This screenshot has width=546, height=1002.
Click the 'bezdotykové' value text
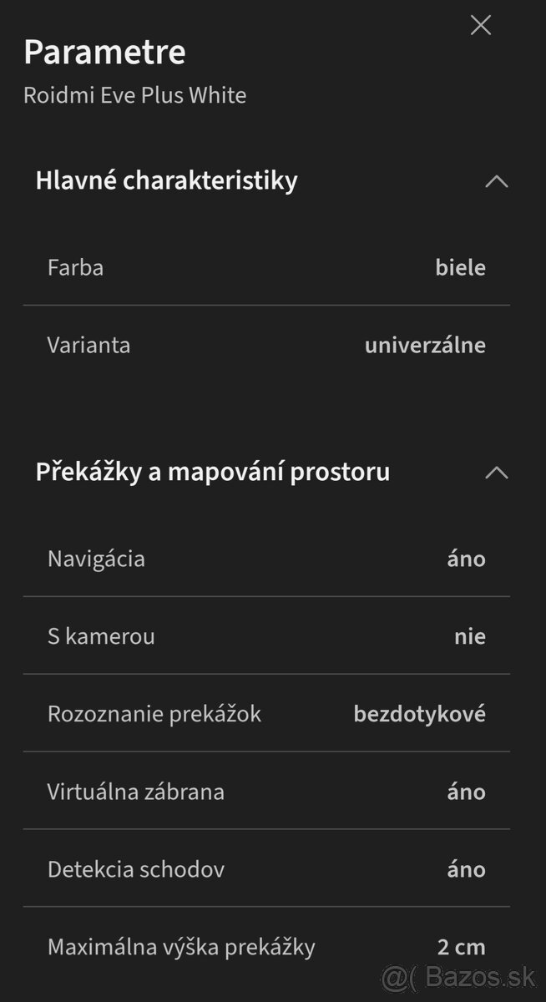tap(419, 714)
